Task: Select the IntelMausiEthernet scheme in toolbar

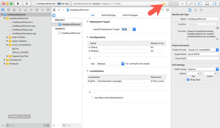Action: pos(44,4)
